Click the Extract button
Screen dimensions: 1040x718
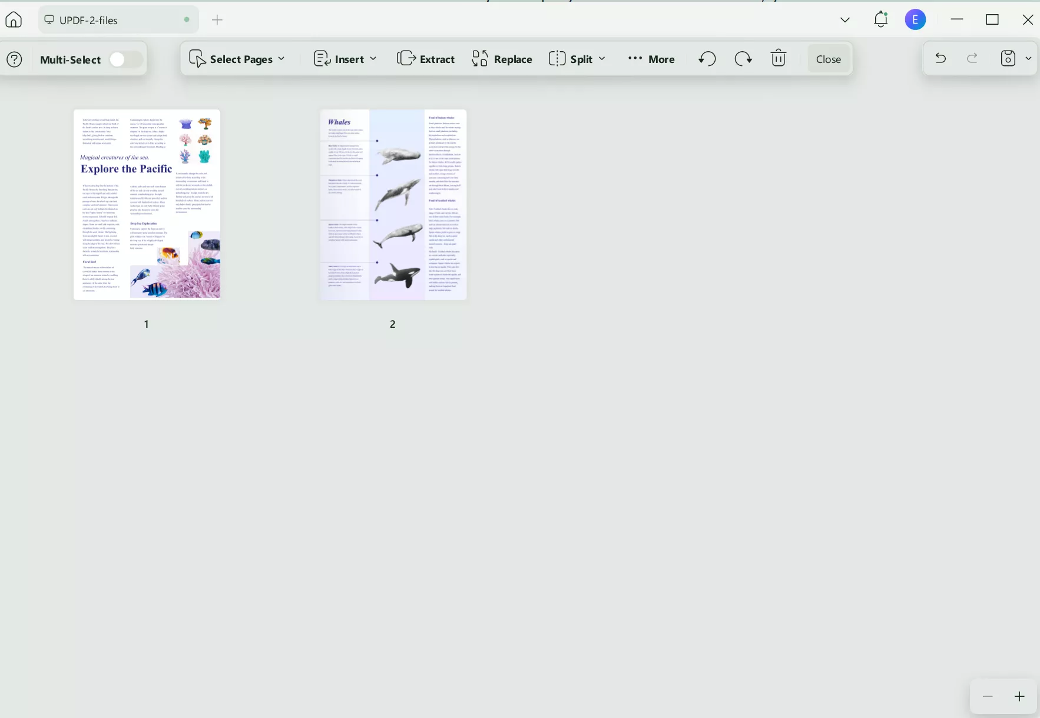pyautogui.click(x=426, y=59)
